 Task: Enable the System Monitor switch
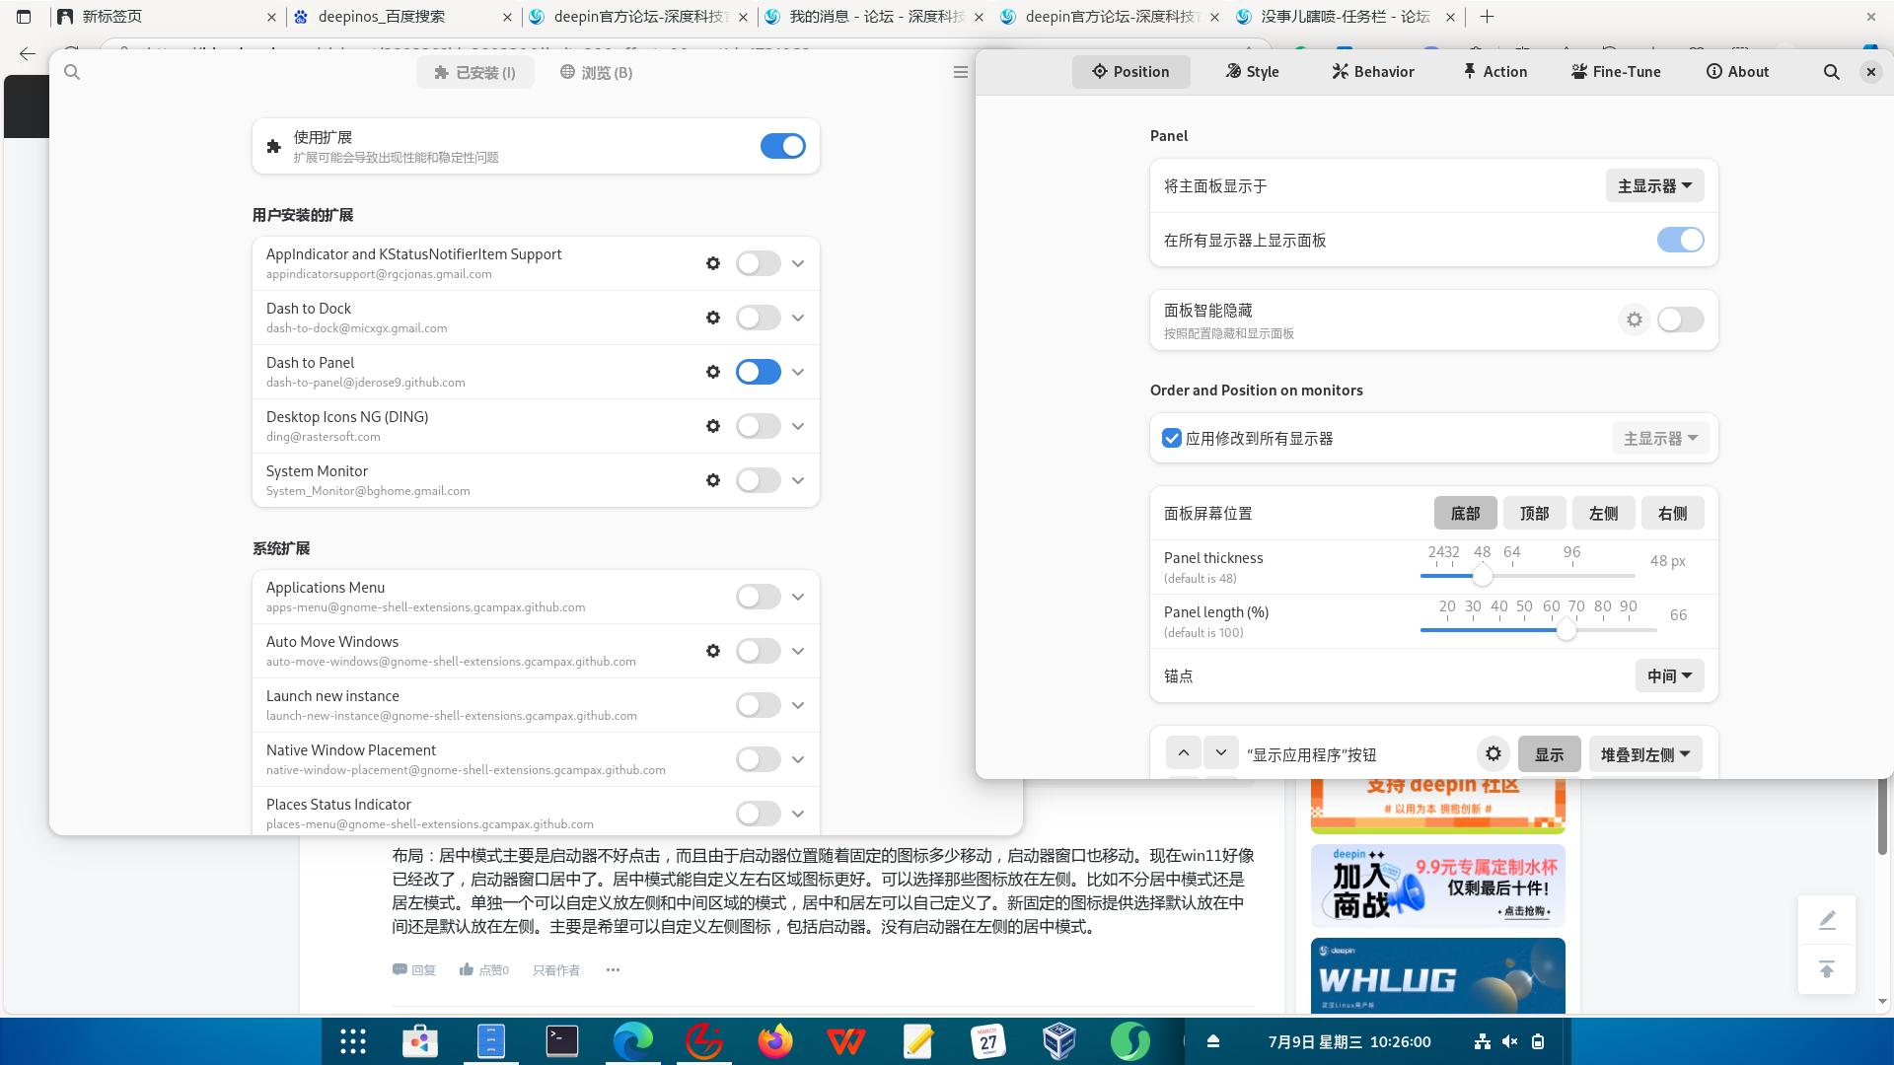coord(759,480)
